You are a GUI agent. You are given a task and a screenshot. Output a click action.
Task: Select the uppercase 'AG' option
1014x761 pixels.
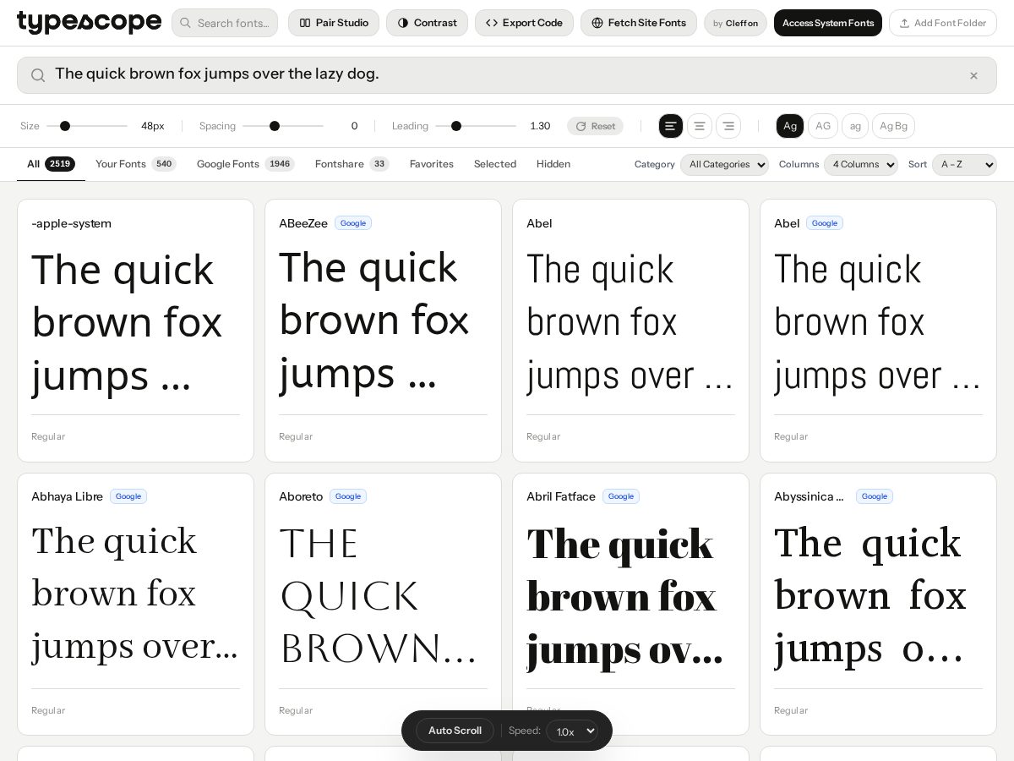pyautogui.click(x=823, y=126)
